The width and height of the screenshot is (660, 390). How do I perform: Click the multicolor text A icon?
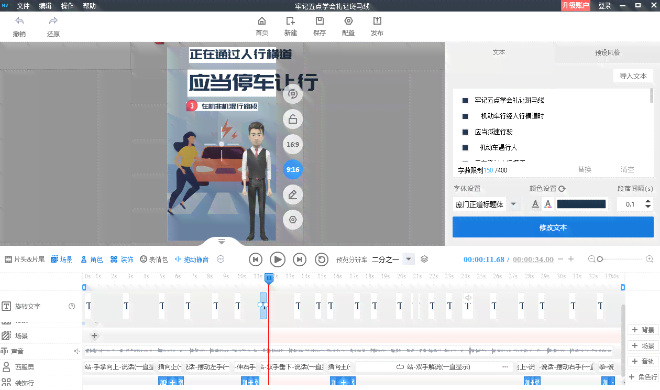548,204
